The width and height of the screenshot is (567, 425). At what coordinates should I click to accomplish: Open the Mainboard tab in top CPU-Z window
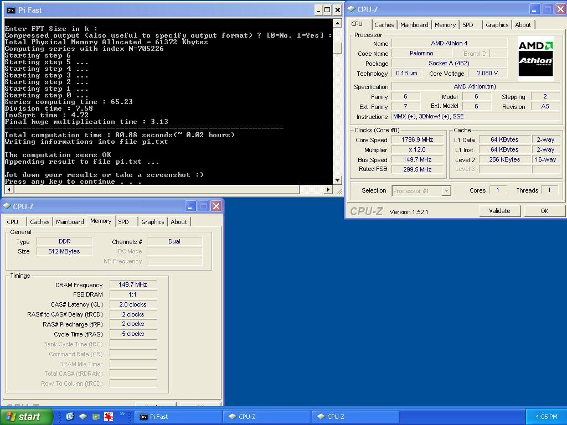click(414, 25)
